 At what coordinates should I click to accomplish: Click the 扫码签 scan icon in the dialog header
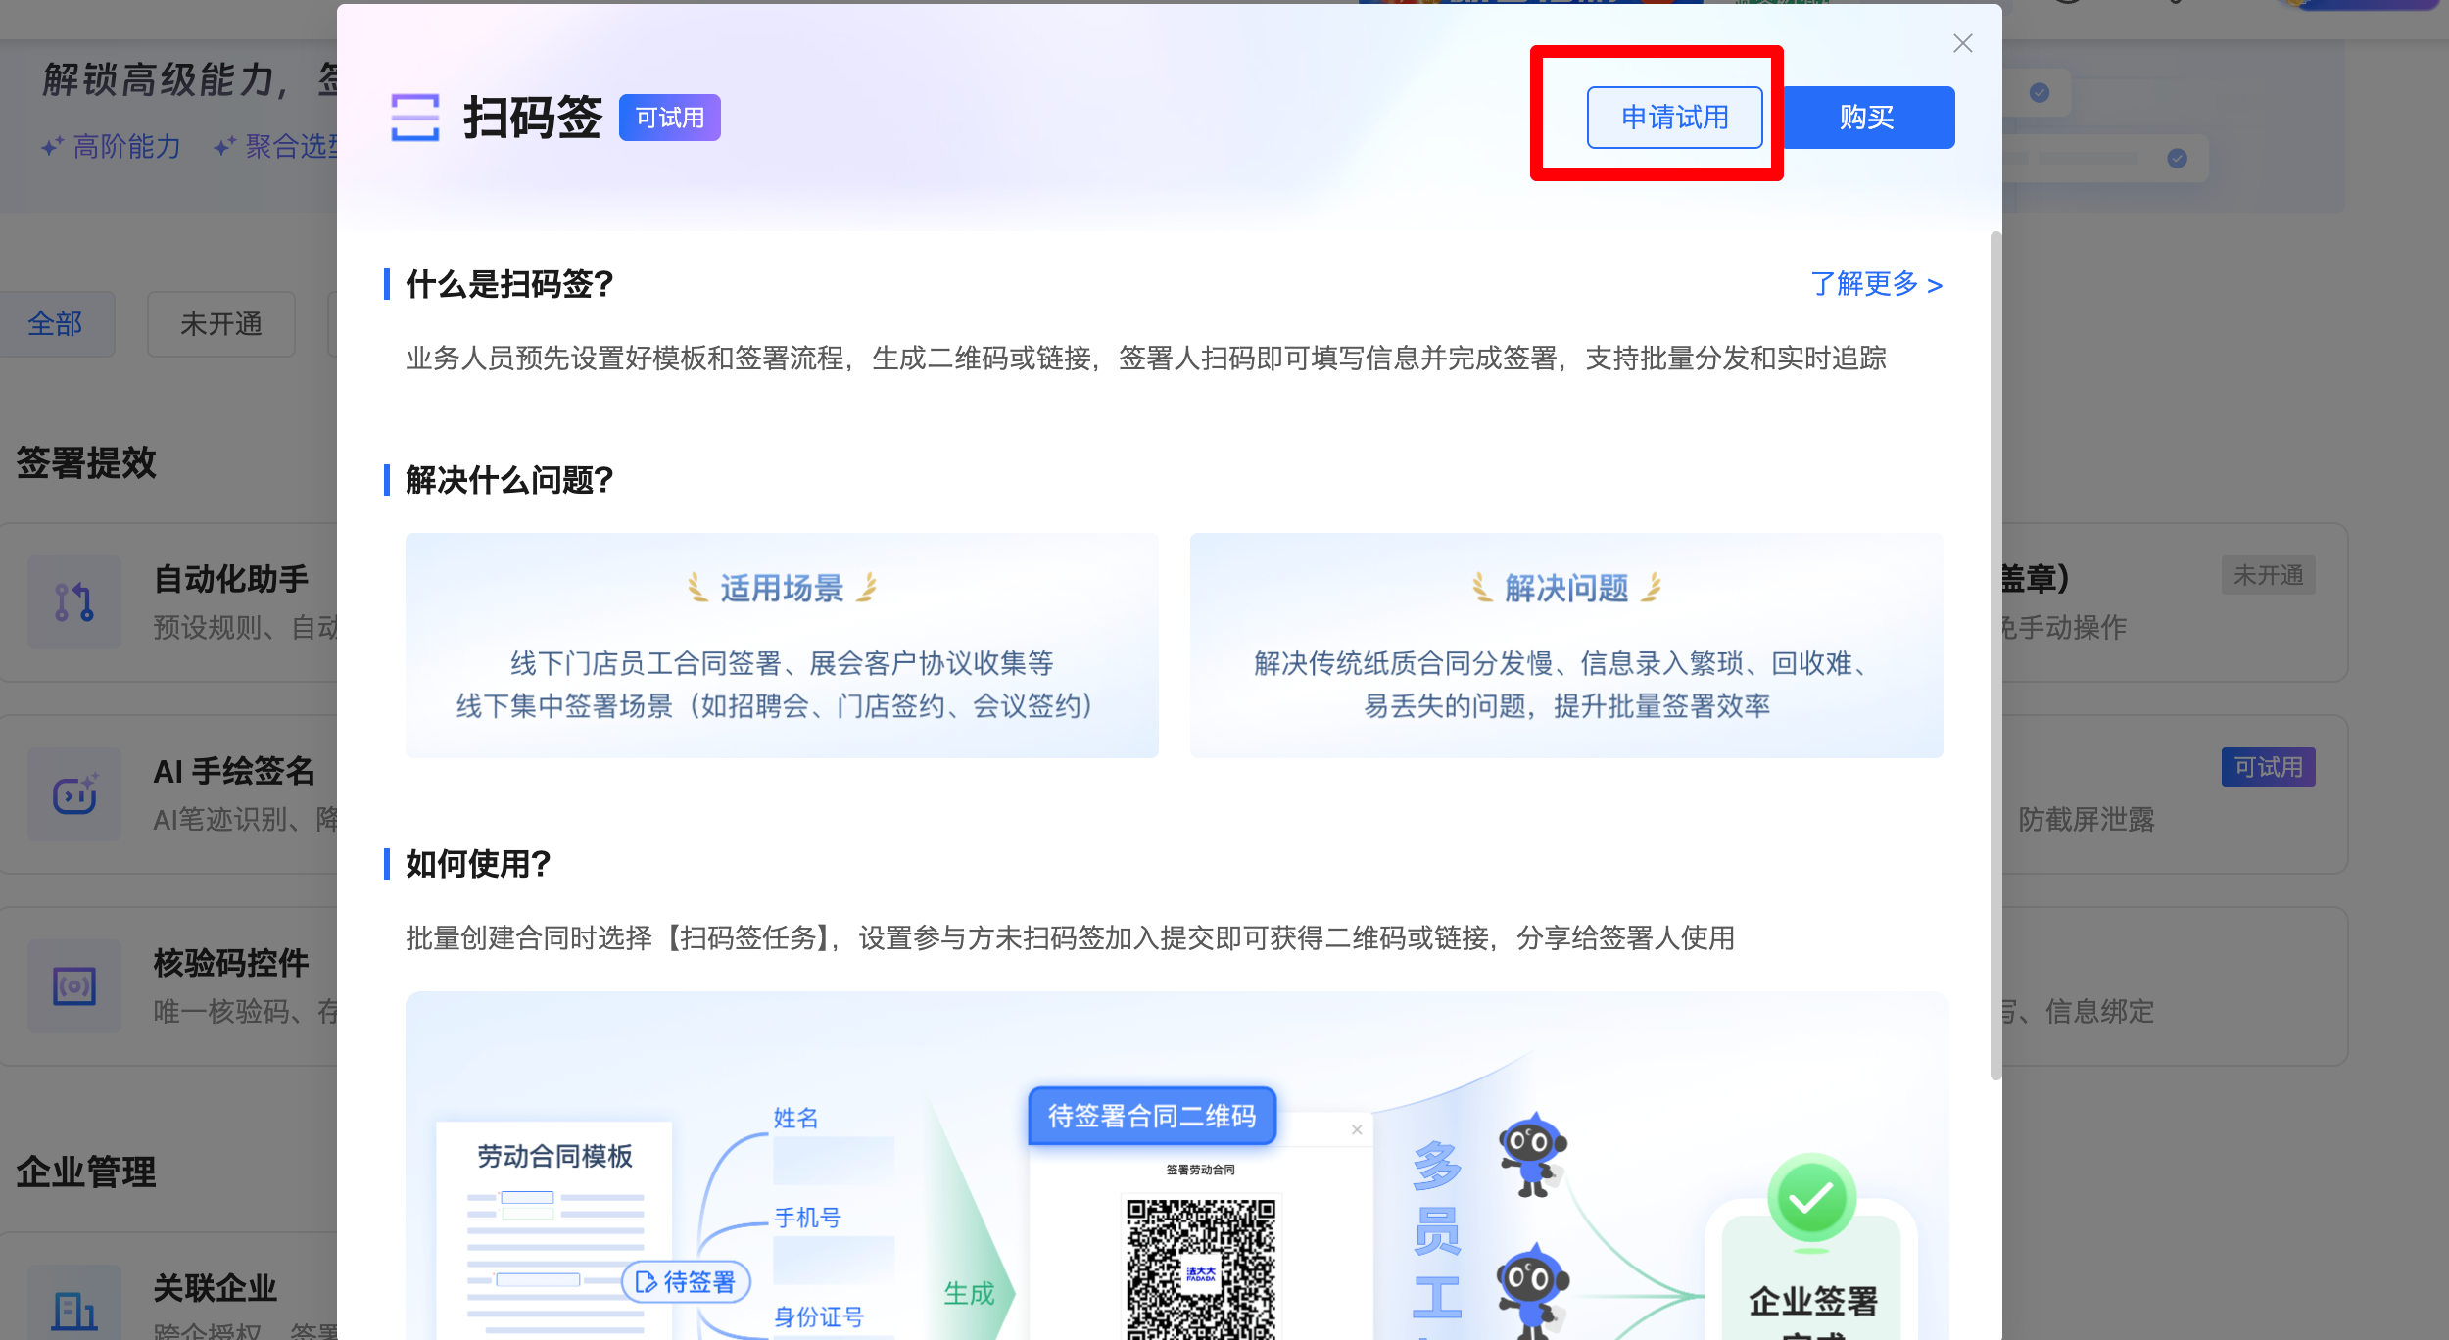(x=415, y=118)
